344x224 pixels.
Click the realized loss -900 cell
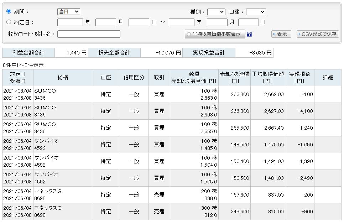point(299,212)
